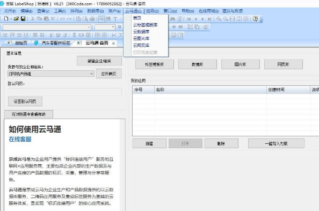This screenshot has height=211, width=319.
Task: Delete using the X toolbar icon
Action: click(53, 19)
